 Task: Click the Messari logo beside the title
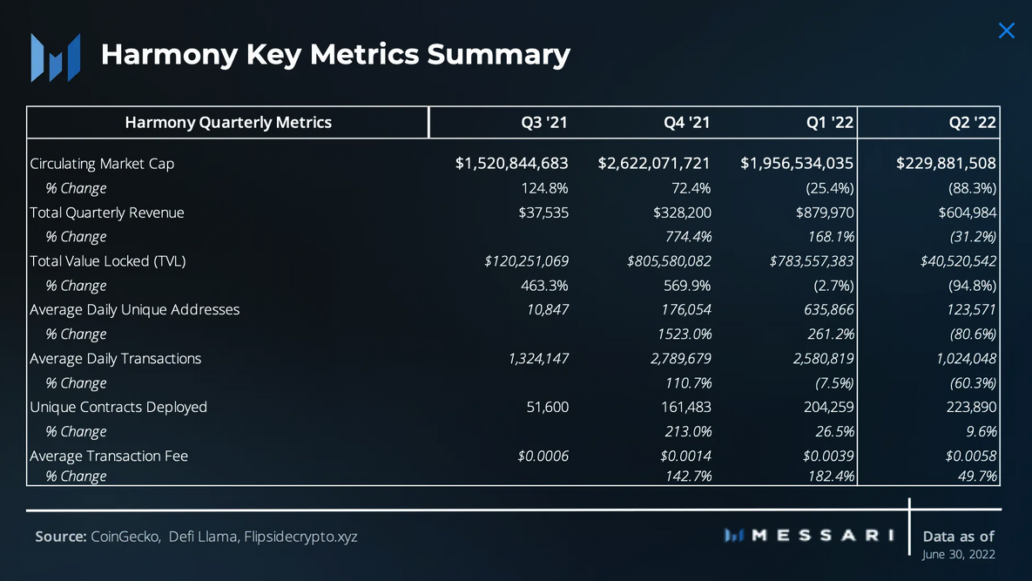pyautogui.click(x=55, y=57)
